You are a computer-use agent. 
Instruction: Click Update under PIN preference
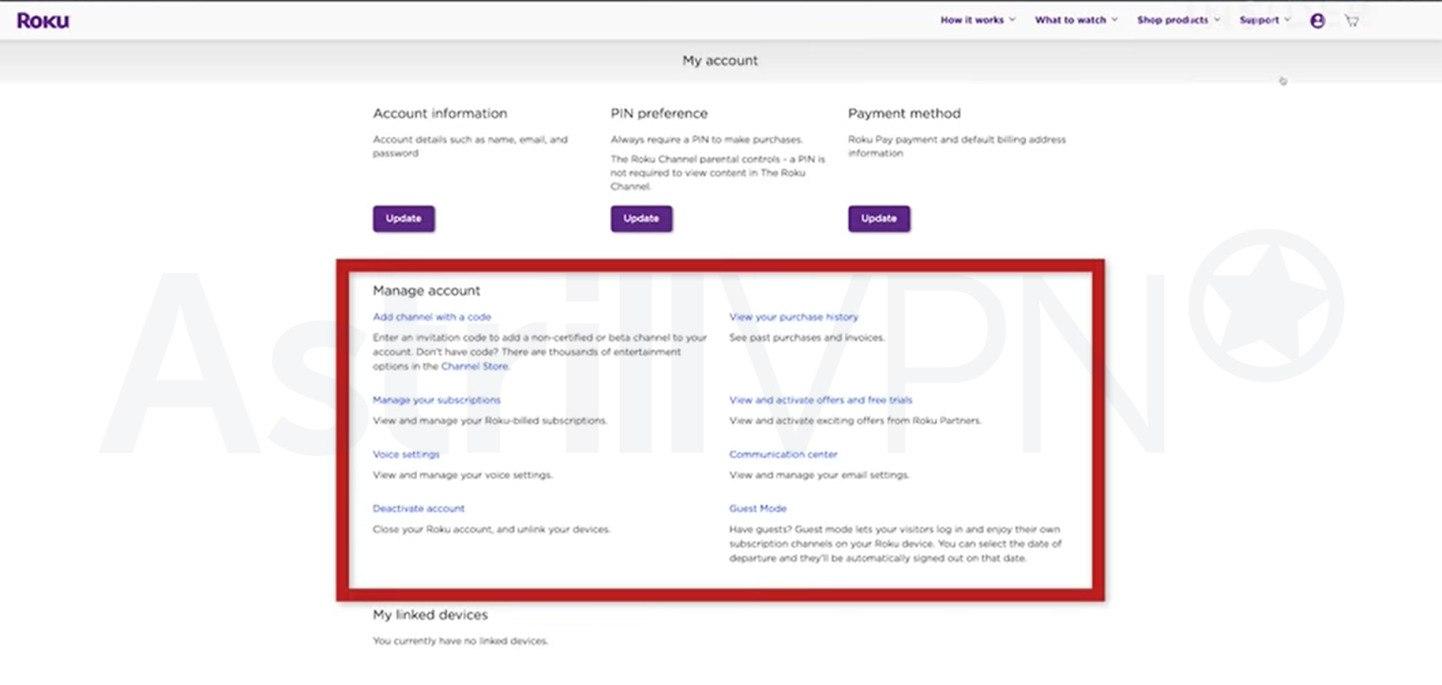click(641, 219)
